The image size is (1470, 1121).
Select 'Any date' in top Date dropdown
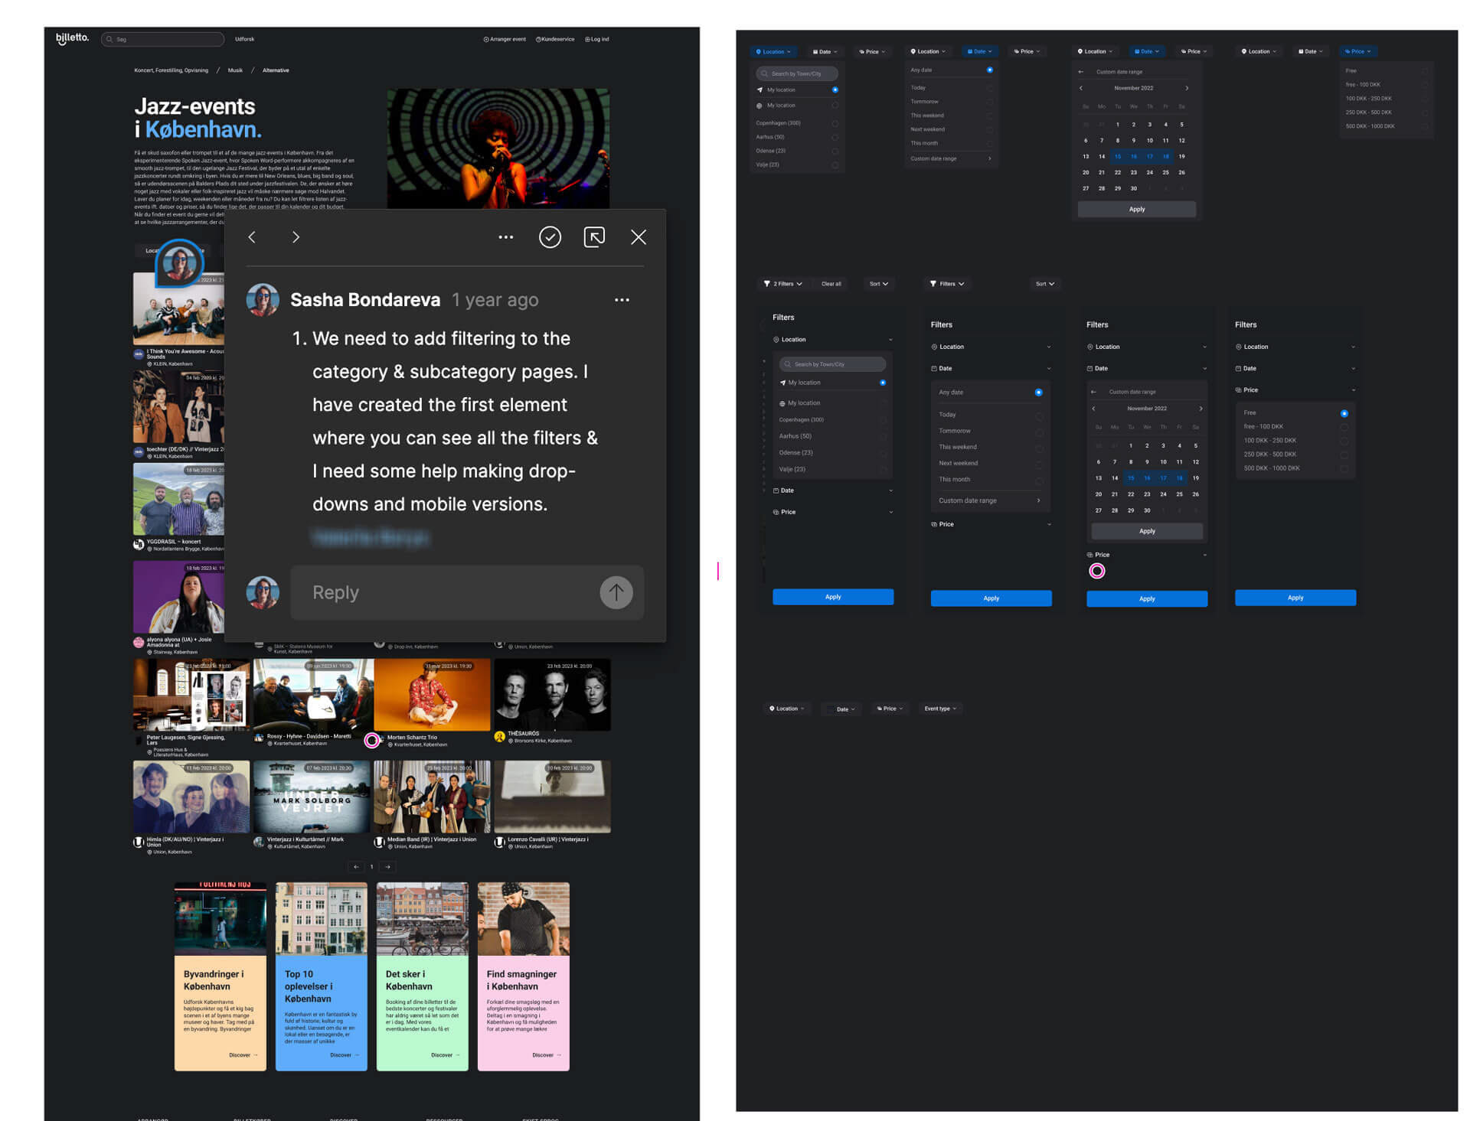pos(952,70)
